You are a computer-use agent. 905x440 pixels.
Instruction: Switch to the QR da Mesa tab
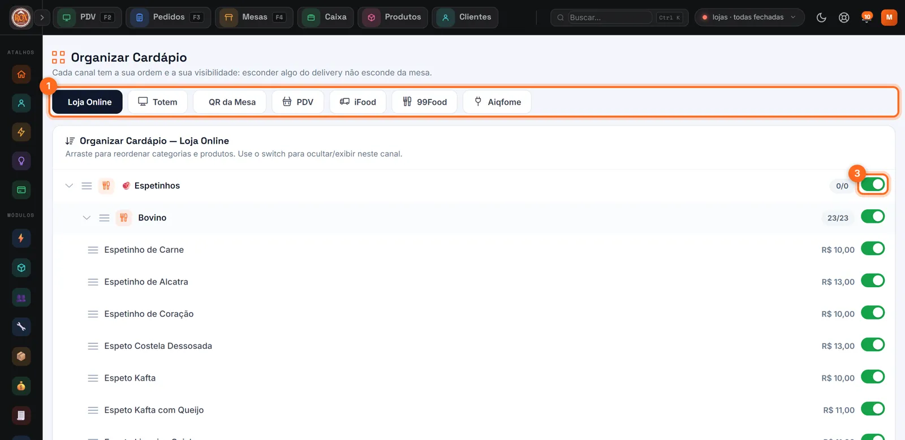click(230, 102)
